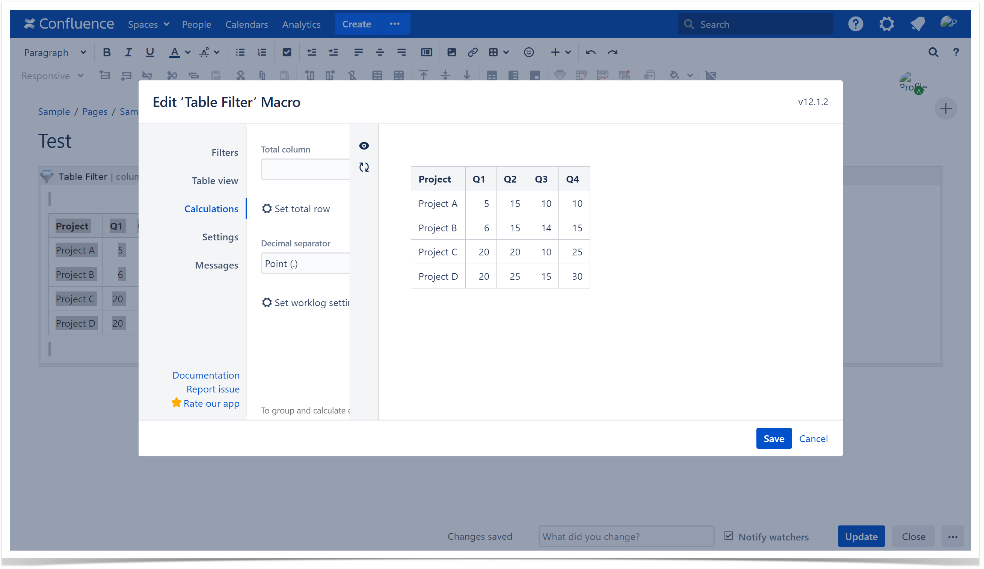Toggle the Notify watchers checkbox
Viewport: 984px width, 569px height.
[729, 536]
